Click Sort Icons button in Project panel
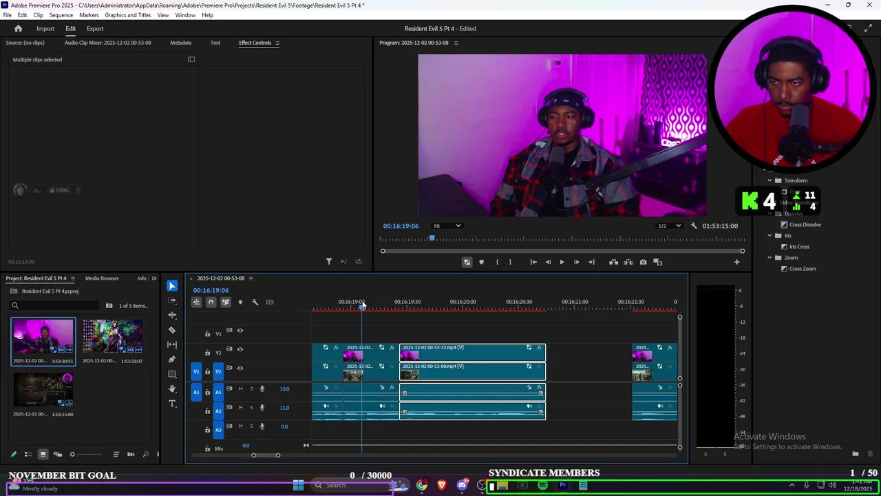881x496 pixels. pos(116,454)
